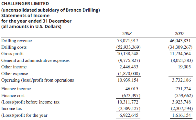Click the 2008 income tax value (3,389,127)
This screenshot has height=120, width=196.
129,108
